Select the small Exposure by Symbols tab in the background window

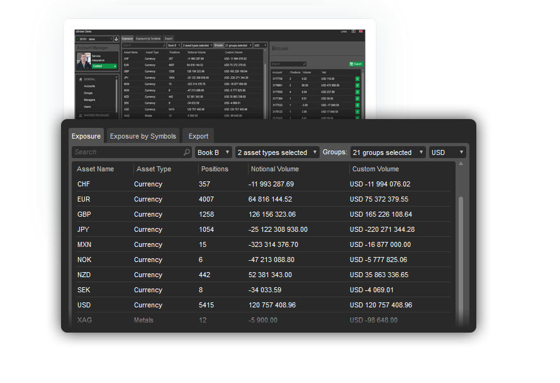[148, 38]
